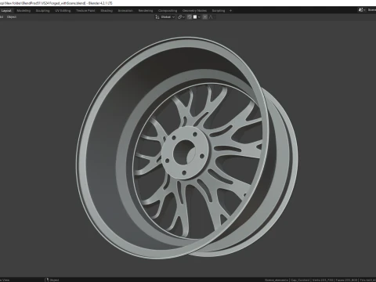
Task: Toggle proportional editing button
Action: click(205, 17)
